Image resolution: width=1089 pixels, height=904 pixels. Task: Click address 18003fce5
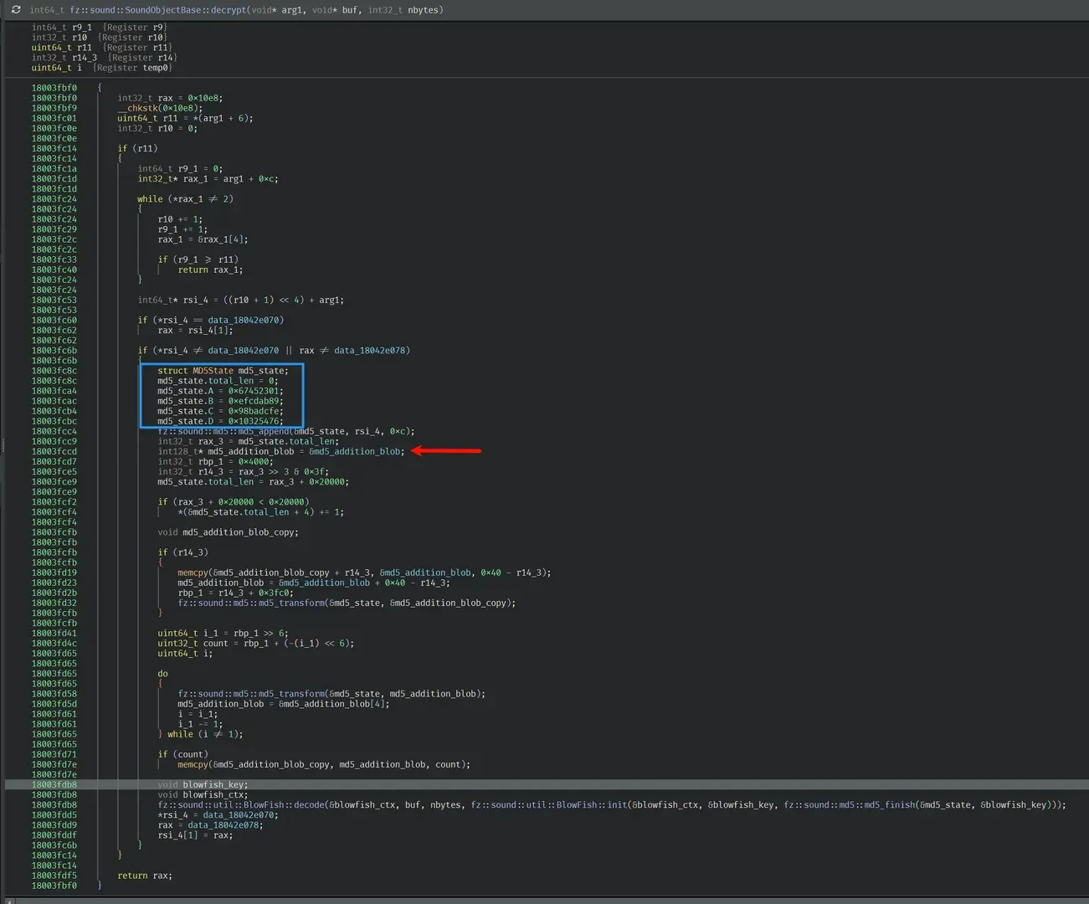coord(54,471)
